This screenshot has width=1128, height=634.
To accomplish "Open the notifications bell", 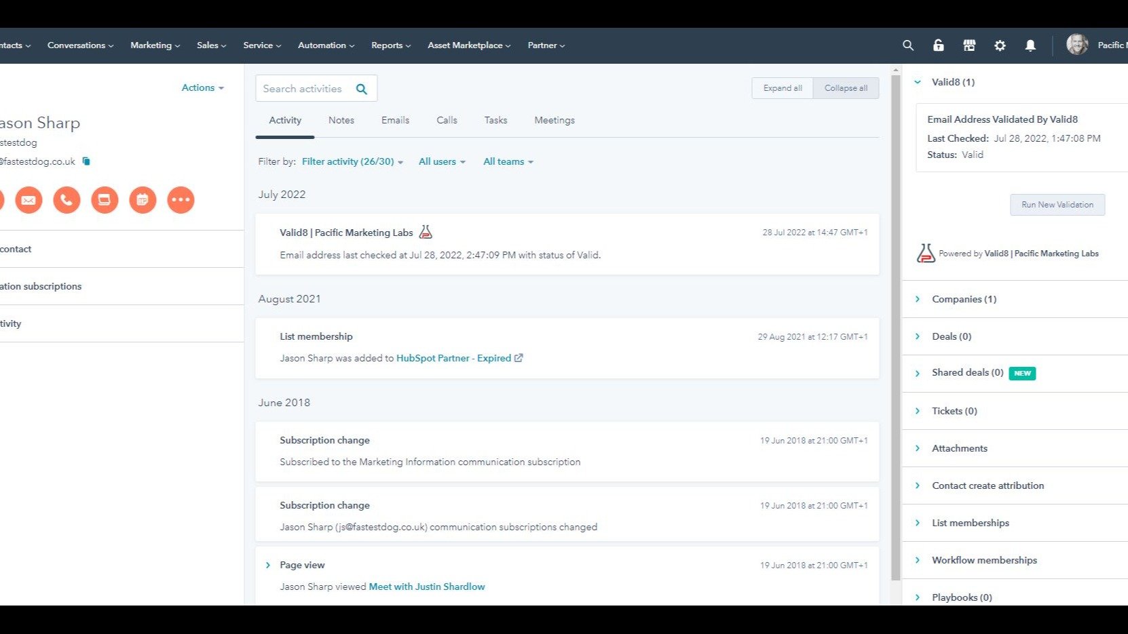I will tap(1030, 45).
